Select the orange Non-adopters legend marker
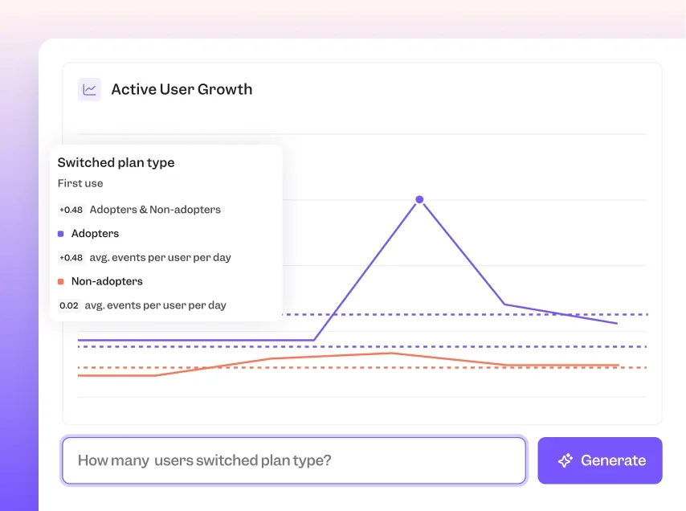 (x=62, y=281)
